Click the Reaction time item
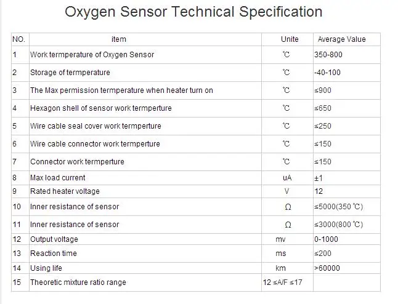This screenshot has height=304, width=398. [x=54, y=254]
